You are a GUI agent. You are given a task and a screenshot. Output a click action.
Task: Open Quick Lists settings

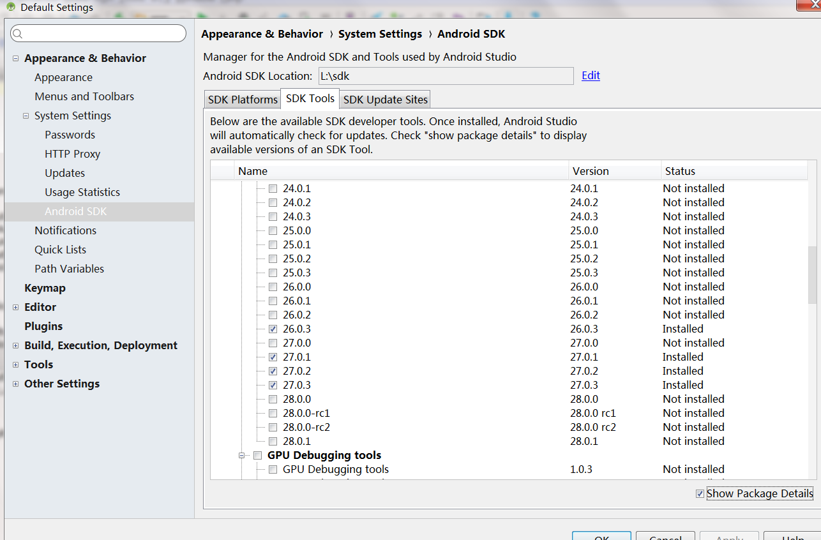point(60,250)
